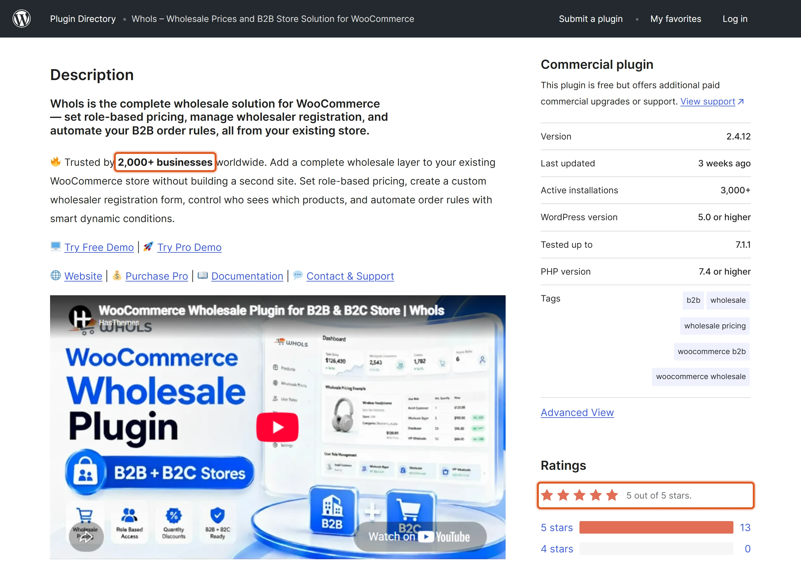Select the woocommerce wholesale tag
The height and width of the screenshot is (563, 801).
coord(701,376)
